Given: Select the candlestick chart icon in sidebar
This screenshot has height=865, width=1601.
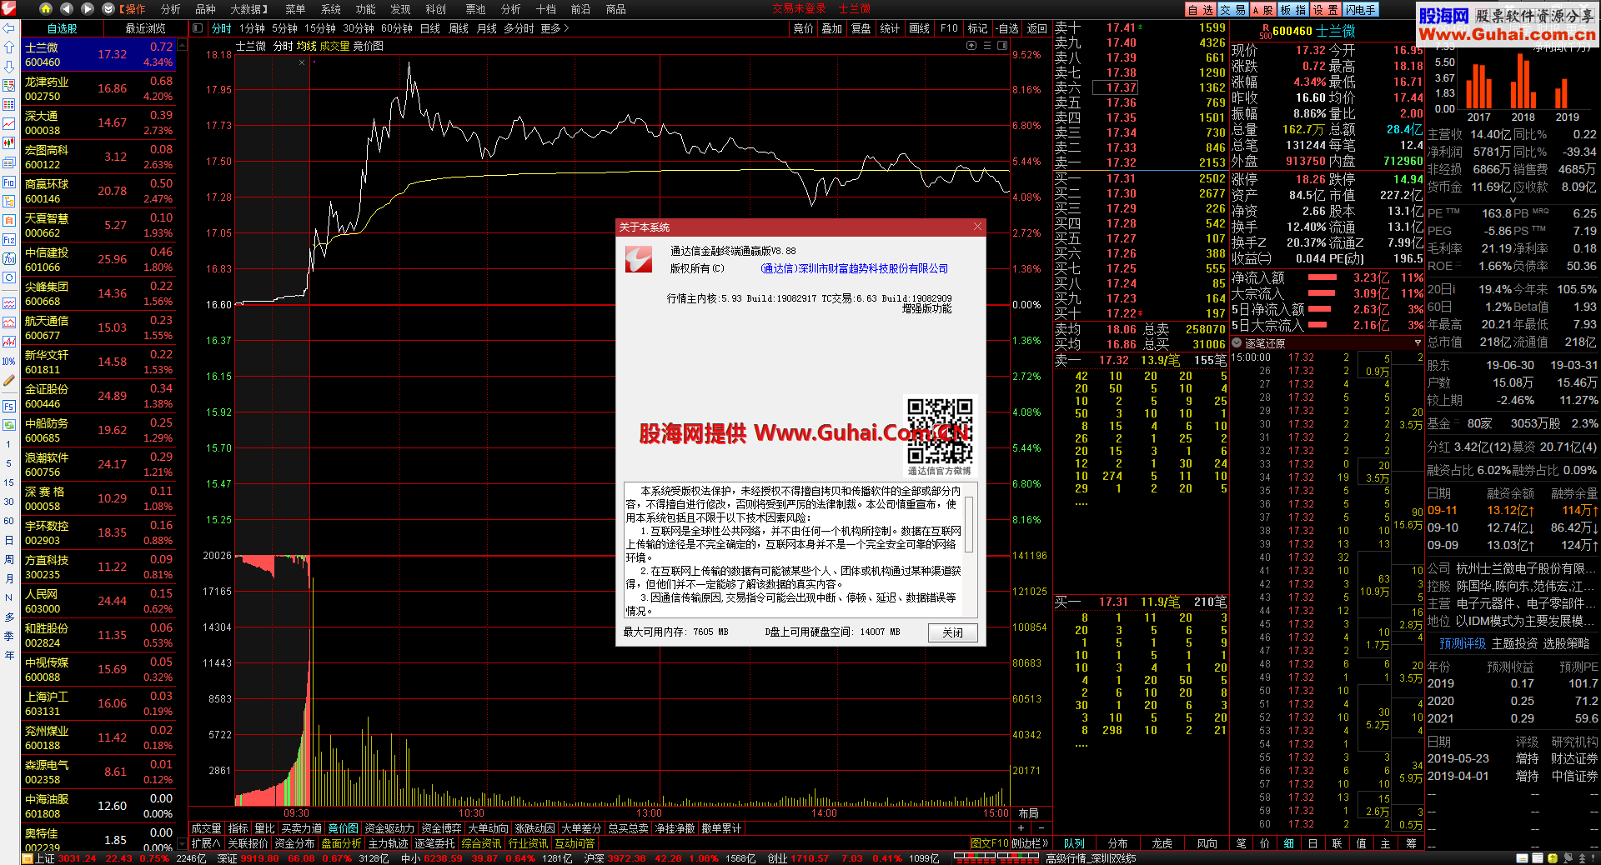Looking at the screenshot, I should coord(9,142).
